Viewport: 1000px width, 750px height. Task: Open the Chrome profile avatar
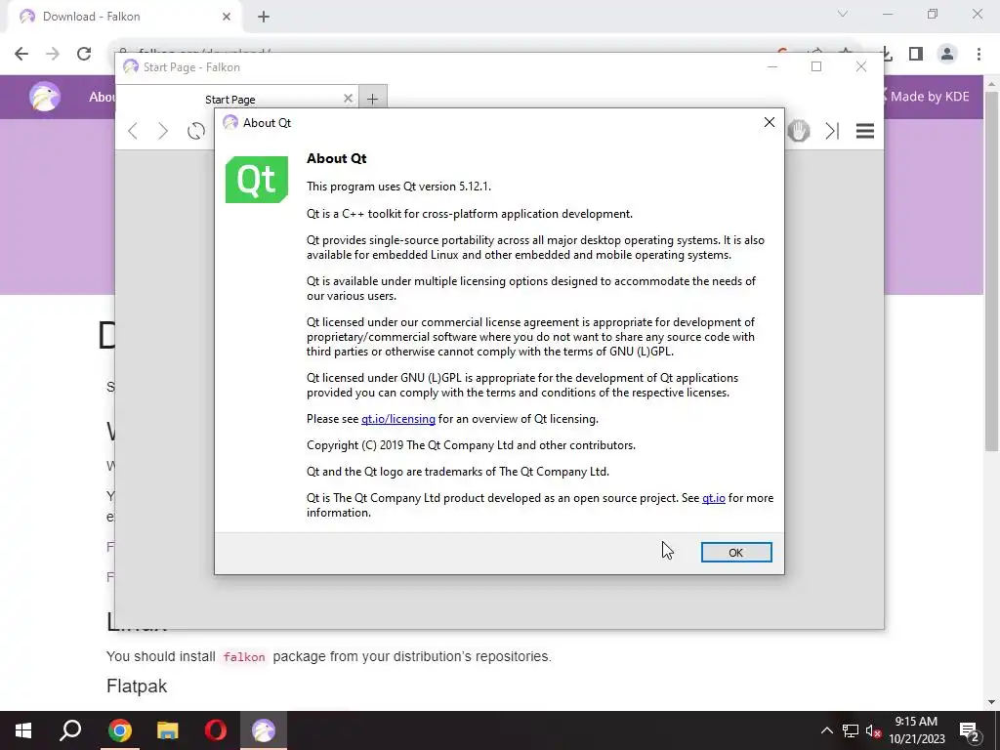[947, 54]
